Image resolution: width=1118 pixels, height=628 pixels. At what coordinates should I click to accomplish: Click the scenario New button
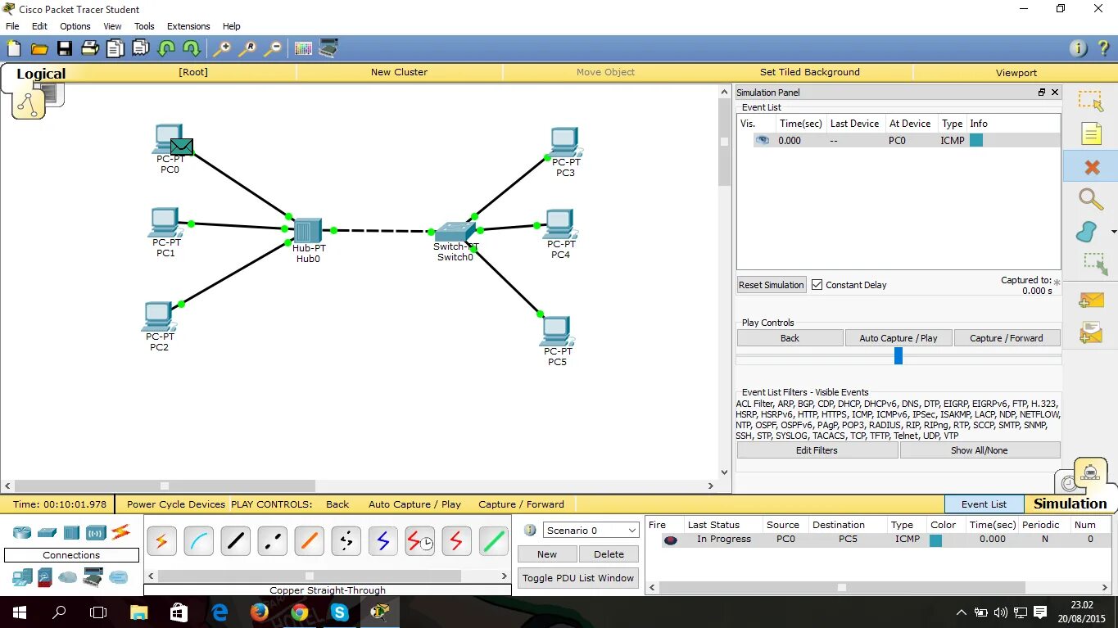(547, 554)
